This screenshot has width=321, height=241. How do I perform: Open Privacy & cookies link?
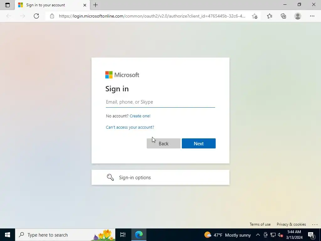coord(291,224)
